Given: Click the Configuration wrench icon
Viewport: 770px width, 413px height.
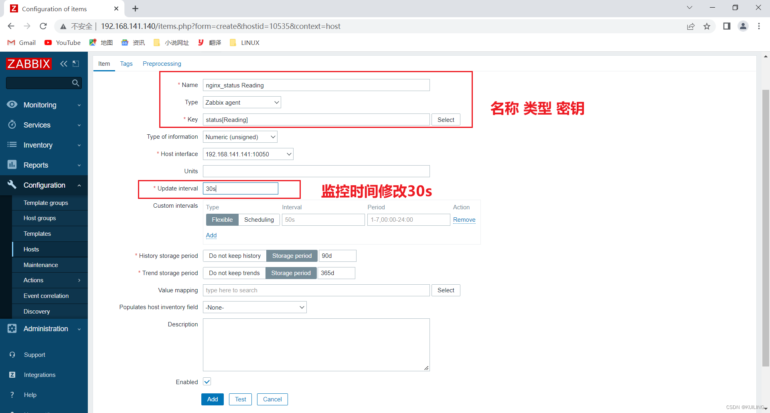Looking at the screenshot, I should [12, 185].
